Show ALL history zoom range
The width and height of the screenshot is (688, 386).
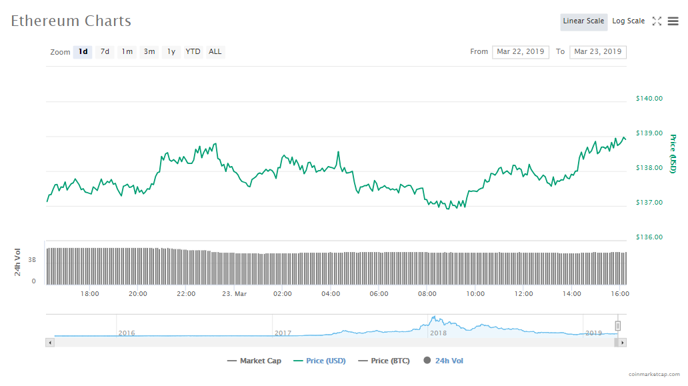click(215, 52)
